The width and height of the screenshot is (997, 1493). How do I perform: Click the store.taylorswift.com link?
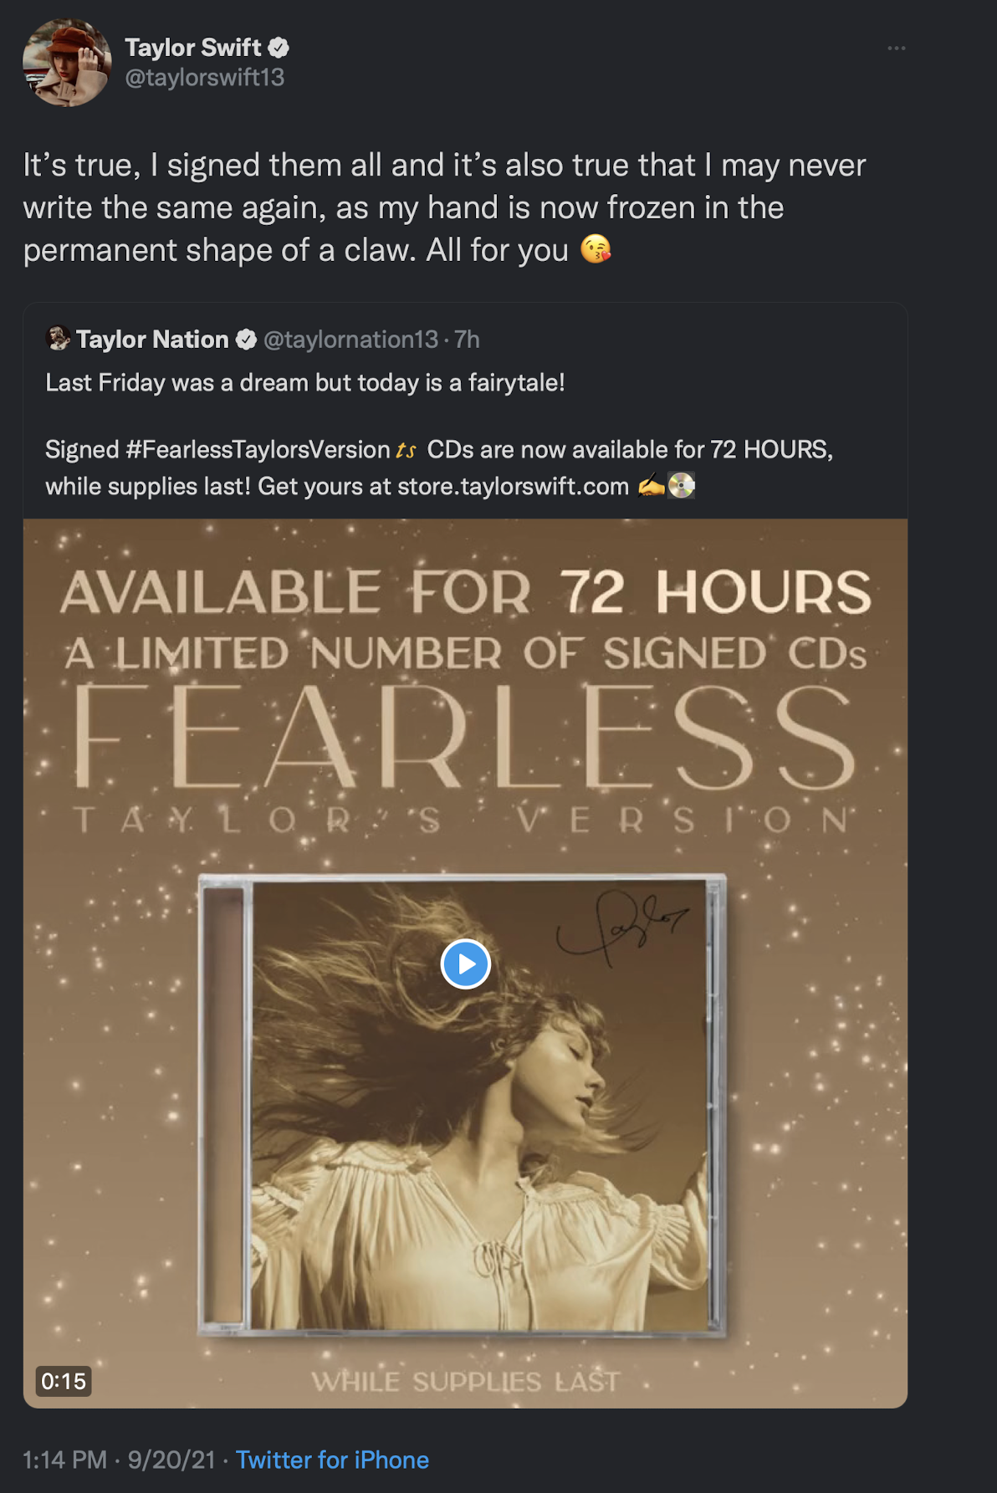(x=513, y=487)
